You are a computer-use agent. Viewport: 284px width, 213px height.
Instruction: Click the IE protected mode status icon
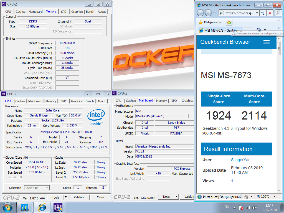coord(246,197)
